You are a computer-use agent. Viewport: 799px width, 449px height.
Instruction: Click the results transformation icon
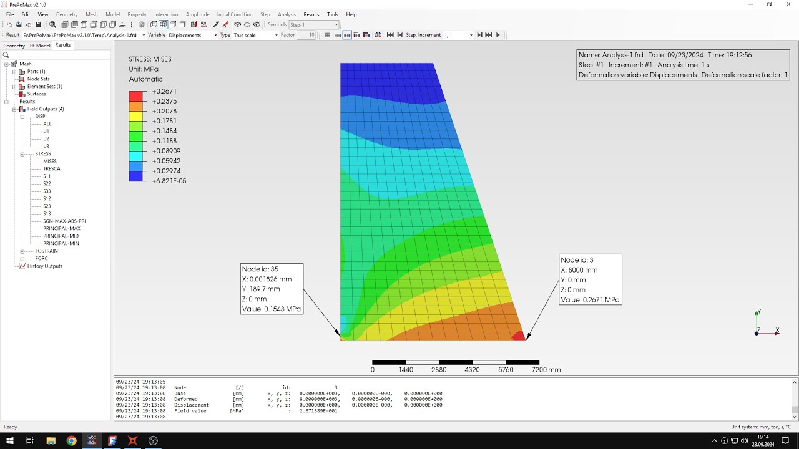coord(378,35)
